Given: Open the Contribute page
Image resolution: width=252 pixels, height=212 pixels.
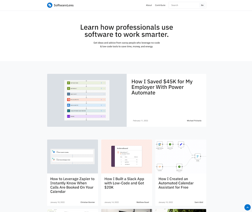Looking at the screenshot, I should click(160, 5).
